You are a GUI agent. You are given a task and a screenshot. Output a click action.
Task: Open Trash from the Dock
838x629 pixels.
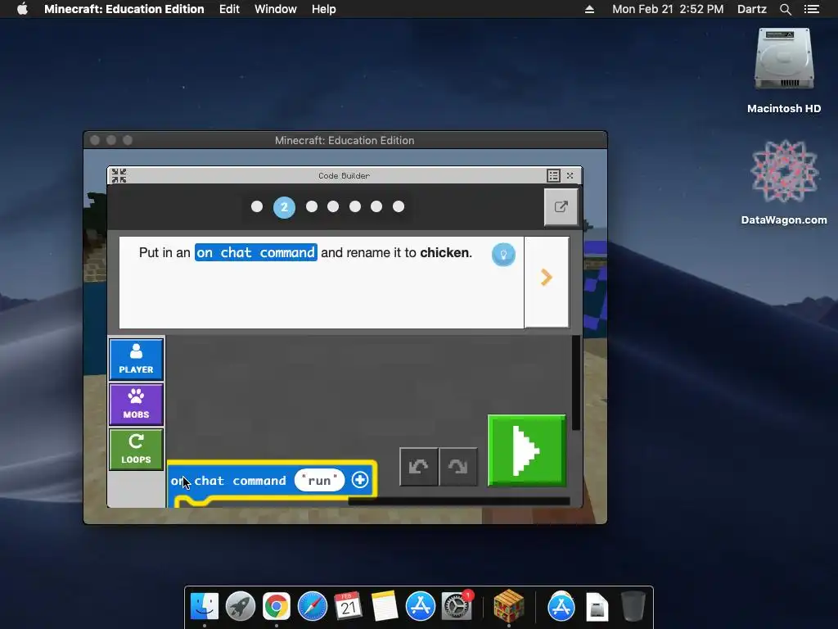click(x=633, y=607)
